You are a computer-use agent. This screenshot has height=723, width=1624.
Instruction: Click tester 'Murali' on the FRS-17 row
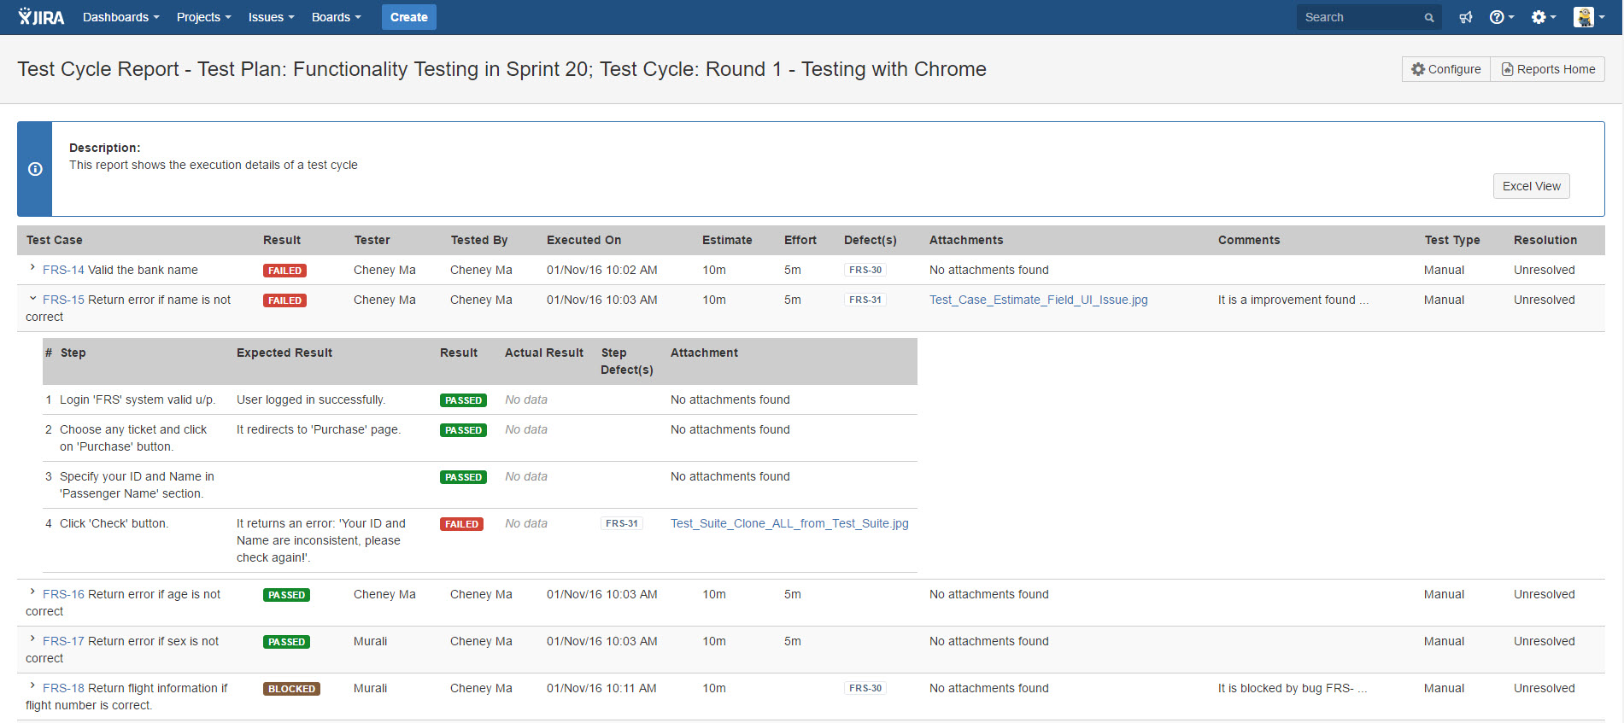370,641
